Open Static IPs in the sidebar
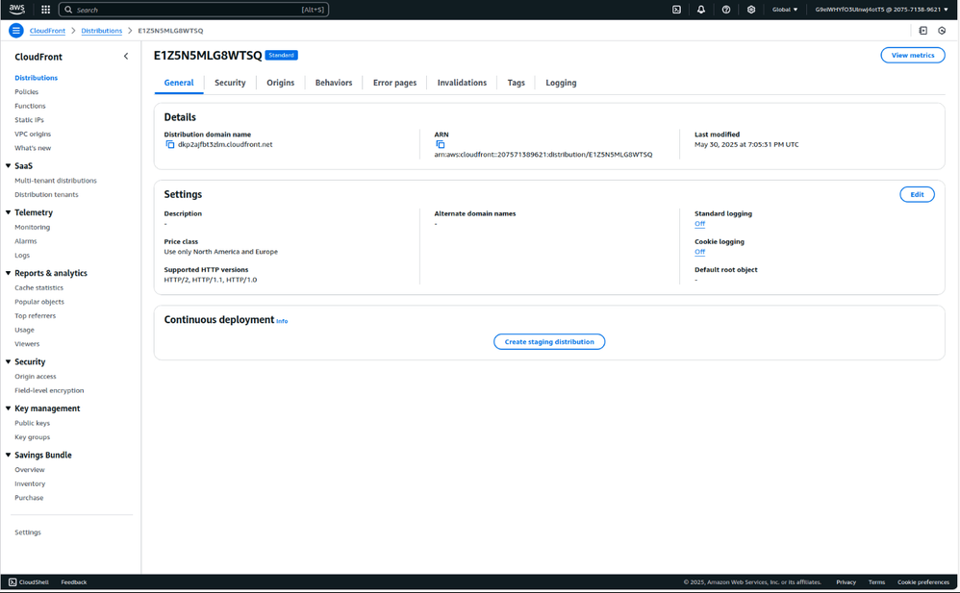 (30, 120)
